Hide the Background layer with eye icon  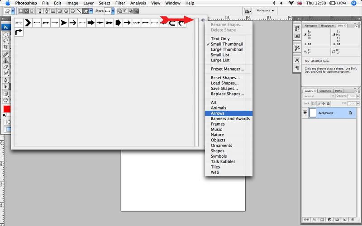pos(305,113)
